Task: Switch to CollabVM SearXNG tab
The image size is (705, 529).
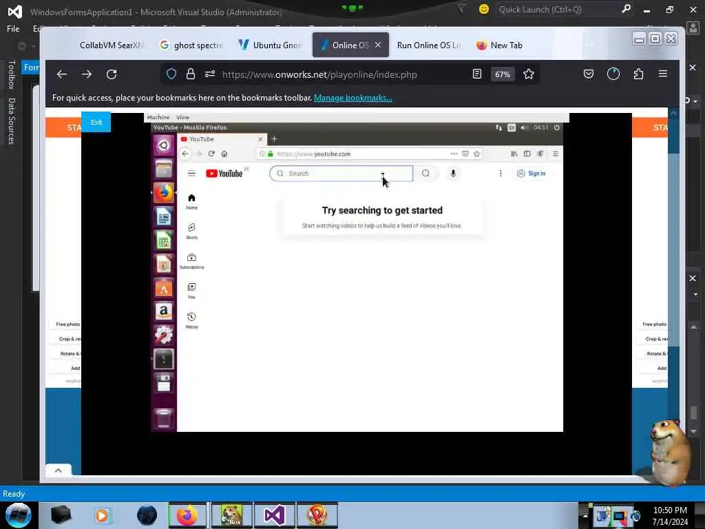Action: pos(111,45)
